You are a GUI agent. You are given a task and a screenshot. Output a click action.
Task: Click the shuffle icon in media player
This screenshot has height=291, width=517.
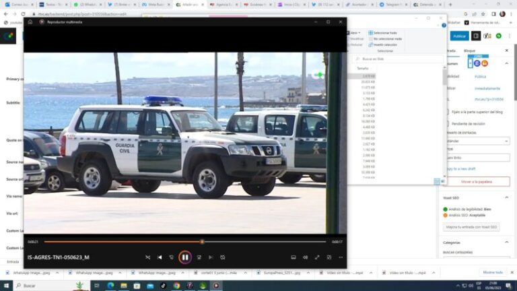tap(147, 257)
